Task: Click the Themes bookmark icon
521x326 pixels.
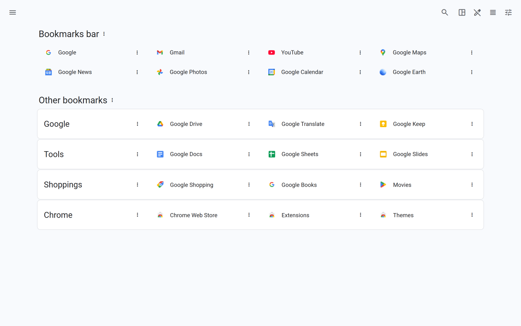Action: (383, 215)
